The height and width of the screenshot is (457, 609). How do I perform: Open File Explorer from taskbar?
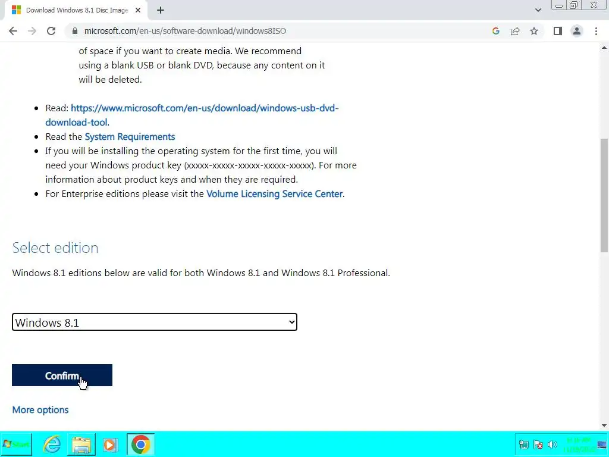pos(81,445)
